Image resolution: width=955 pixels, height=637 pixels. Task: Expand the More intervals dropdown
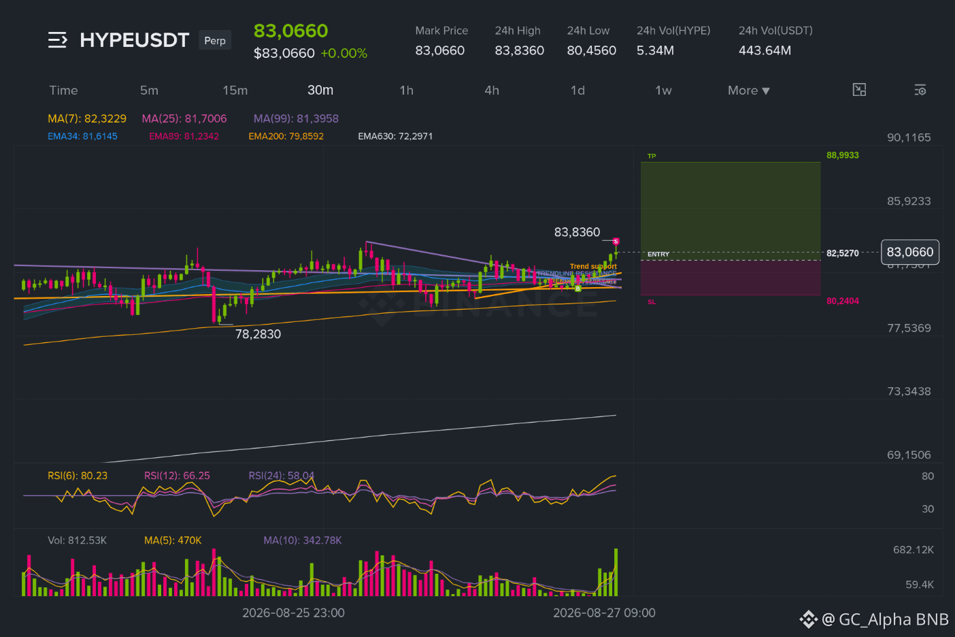pyautogui.click(x=749, y=91)
